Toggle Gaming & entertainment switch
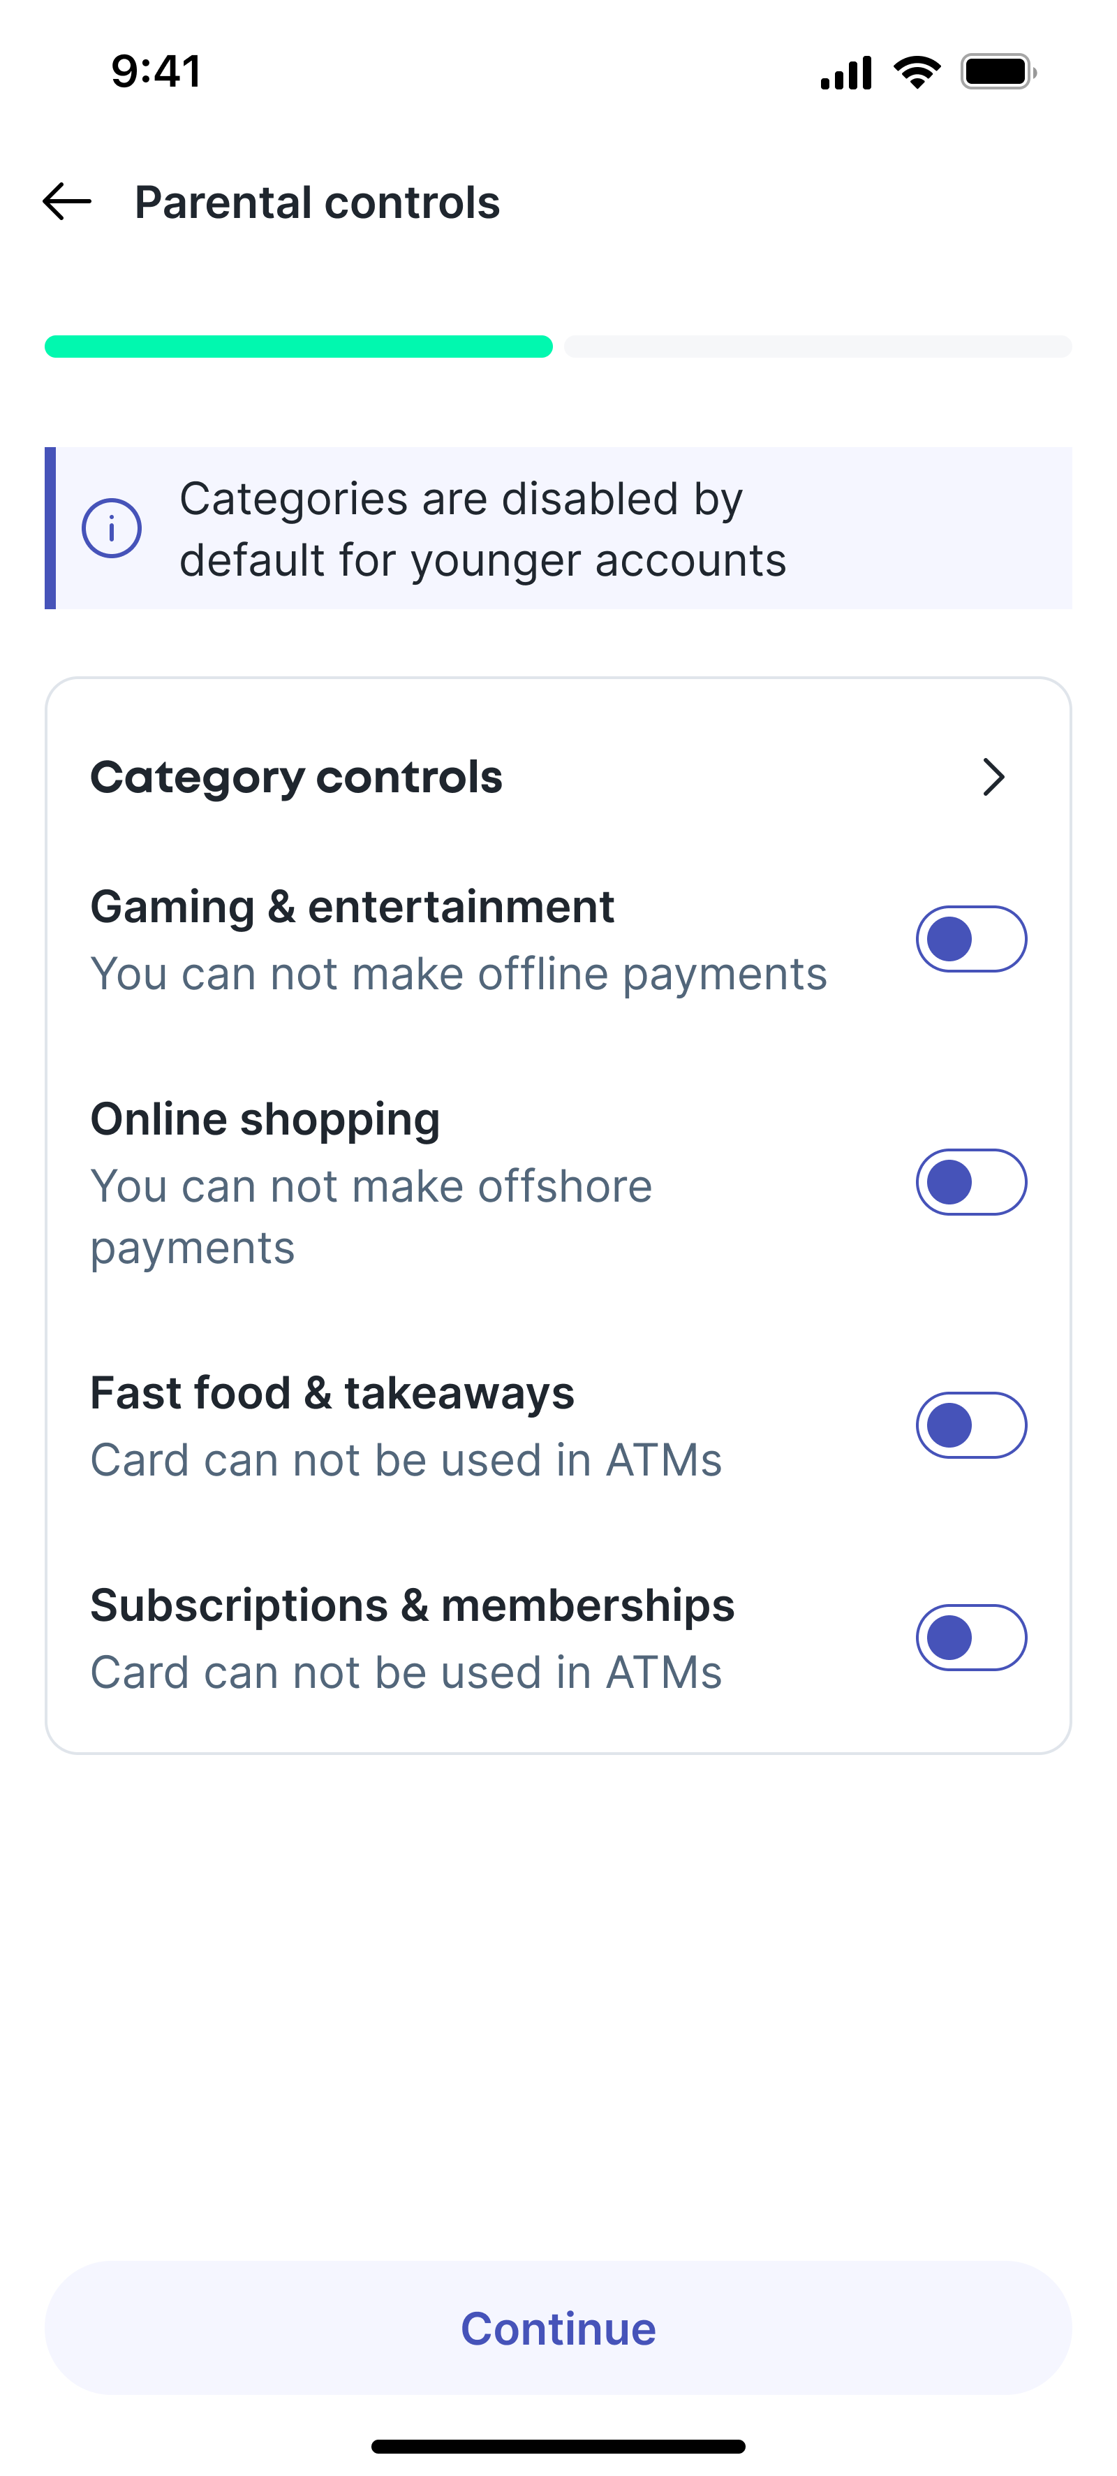This screenshot has width=1117, height=2476. tap(971, 939)
